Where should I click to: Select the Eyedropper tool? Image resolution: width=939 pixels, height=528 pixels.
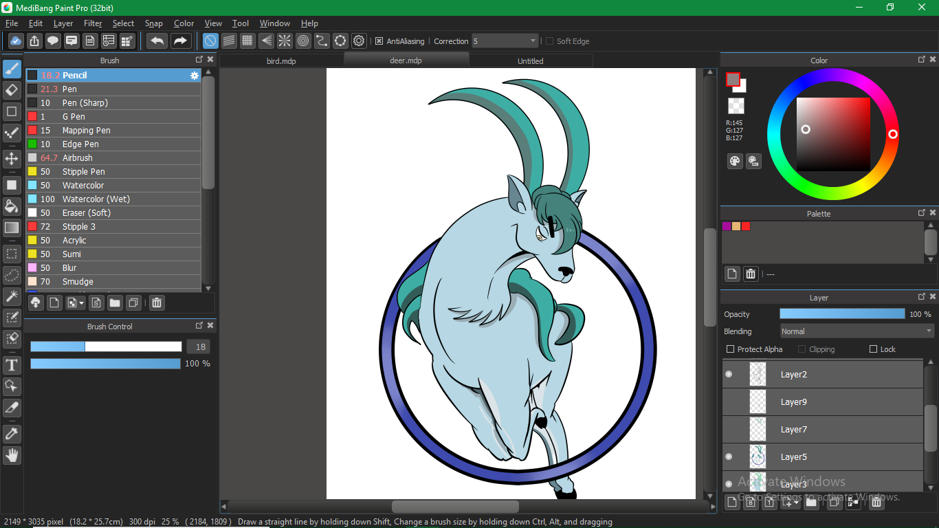pos(12,433)
